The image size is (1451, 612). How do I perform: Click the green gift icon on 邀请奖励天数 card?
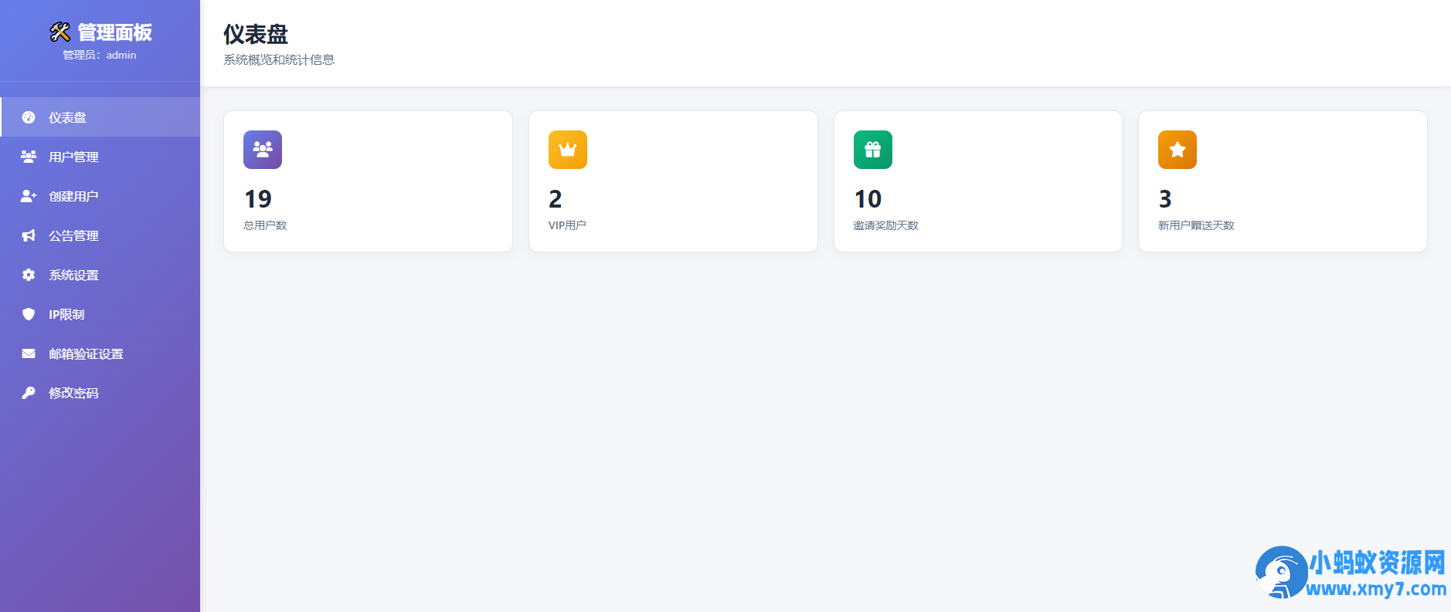pyautogui.click(x=873, y=150)
